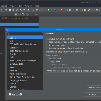101x101 pixels.
Task: Click the explorer view filter funnel icon
Action: (x=23, y=14)
